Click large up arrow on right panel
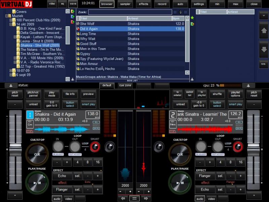This screenshot has width=269, height=202. [264, 31]
